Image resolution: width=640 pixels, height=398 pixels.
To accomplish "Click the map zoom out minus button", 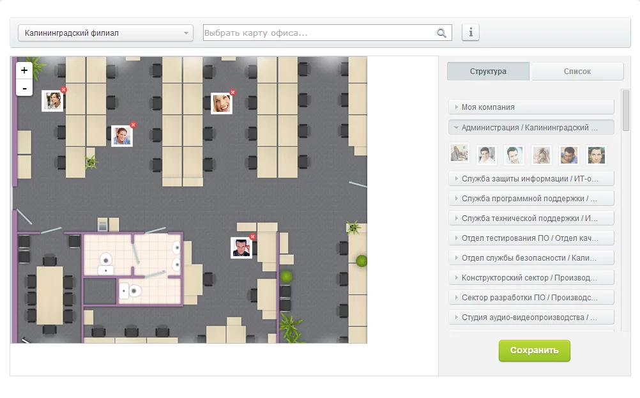I will point(24,88).
